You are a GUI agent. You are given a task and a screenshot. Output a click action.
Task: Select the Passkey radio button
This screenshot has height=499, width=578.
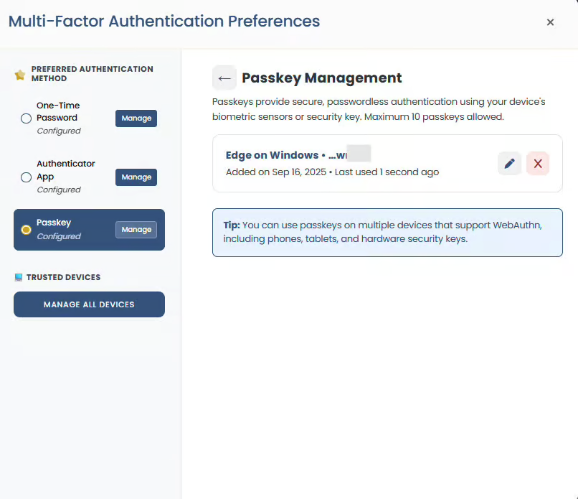point(26,230)
